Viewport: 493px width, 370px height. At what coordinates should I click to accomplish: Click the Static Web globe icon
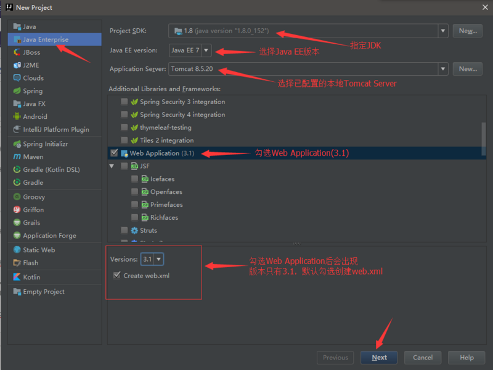point(17,250)
